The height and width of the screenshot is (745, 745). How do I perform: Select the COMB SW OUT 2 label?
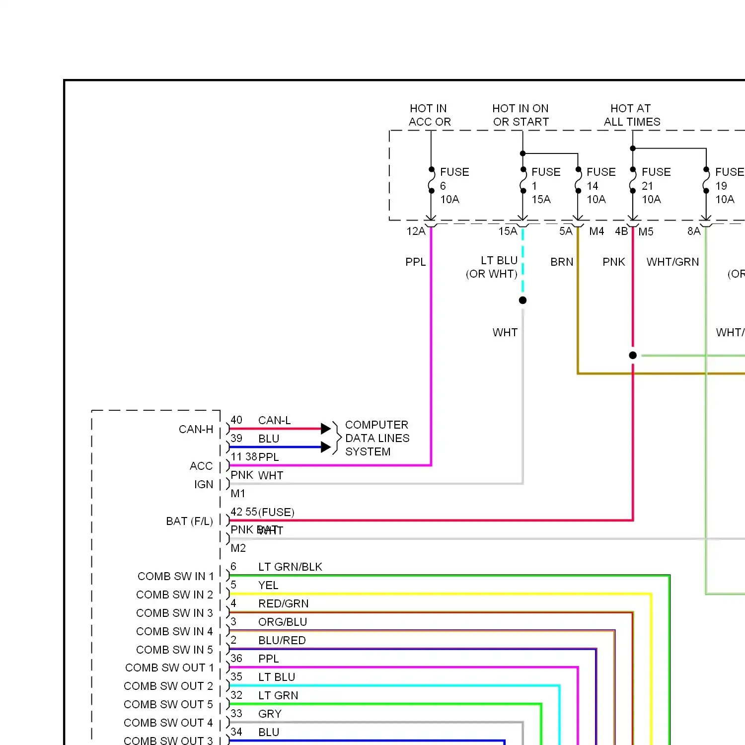(x=168, y=686)
